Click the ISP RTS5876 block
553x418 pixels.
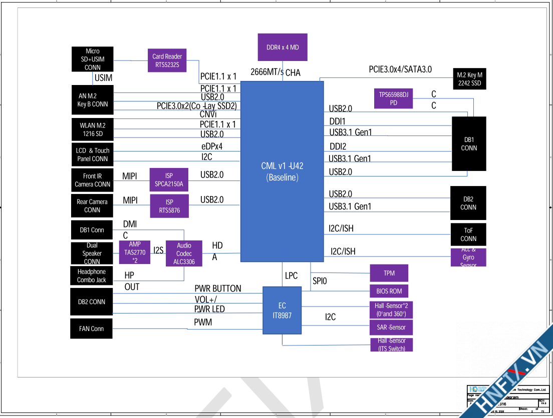click(x=169, y=206)
